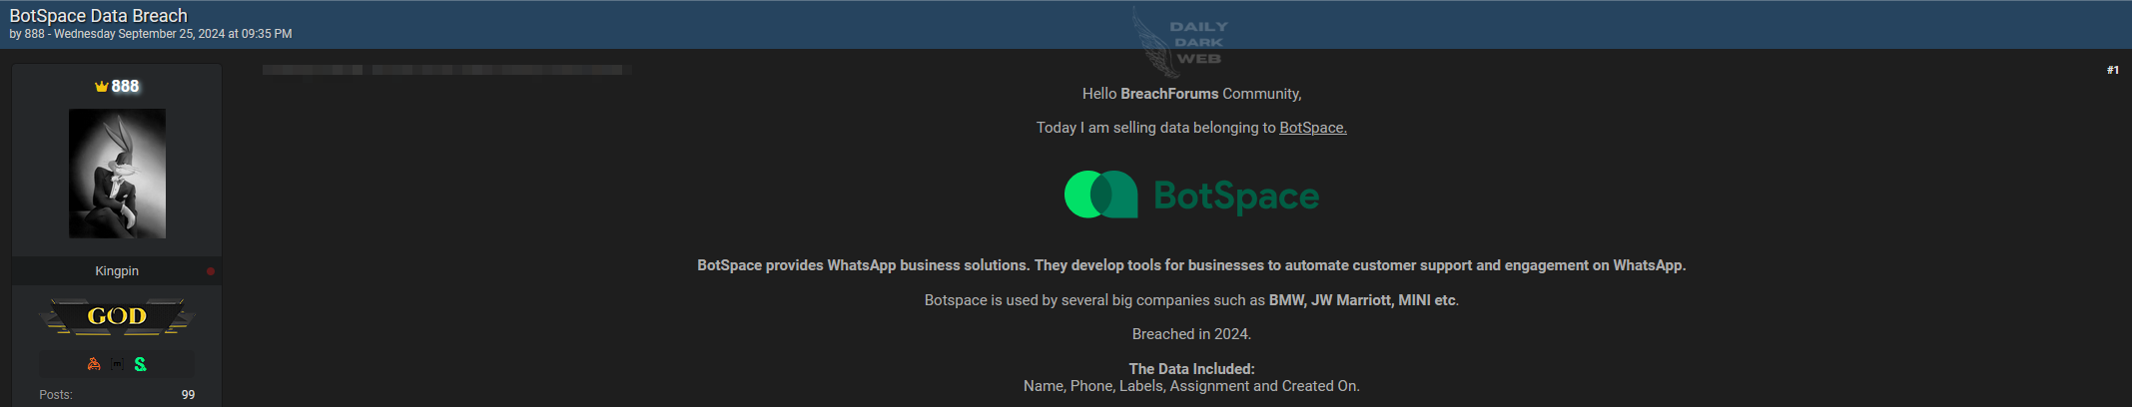The width and height of the screenshot is (2132, 407).
Task: Click the orange award icon under GOD badge
Action: click(94, 364)
